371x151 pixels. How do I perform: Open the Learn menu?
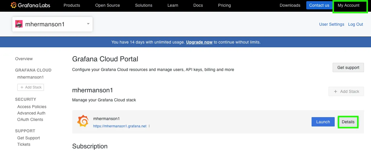(x=173, y=5)
